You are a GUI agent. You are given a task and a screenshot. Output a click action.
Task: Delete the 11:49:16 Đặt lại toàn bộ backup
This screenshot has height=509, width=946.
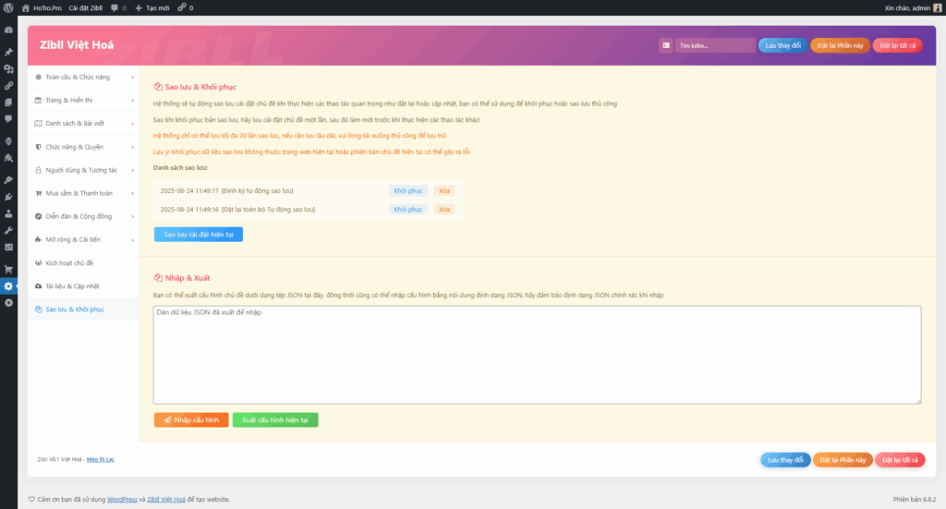click(444, 210)
